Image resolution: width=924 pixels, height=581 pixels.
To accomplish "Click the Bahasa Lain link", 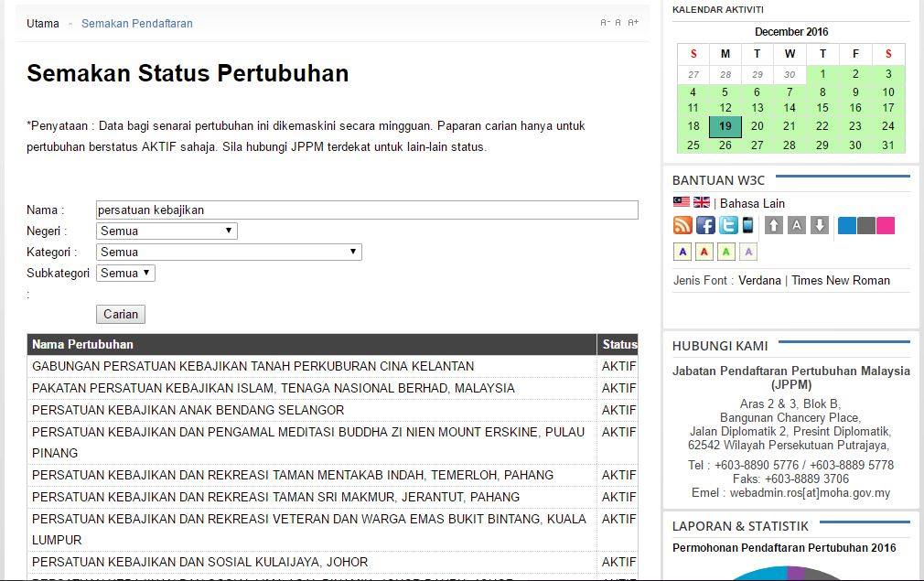I will tap(752, 203).
